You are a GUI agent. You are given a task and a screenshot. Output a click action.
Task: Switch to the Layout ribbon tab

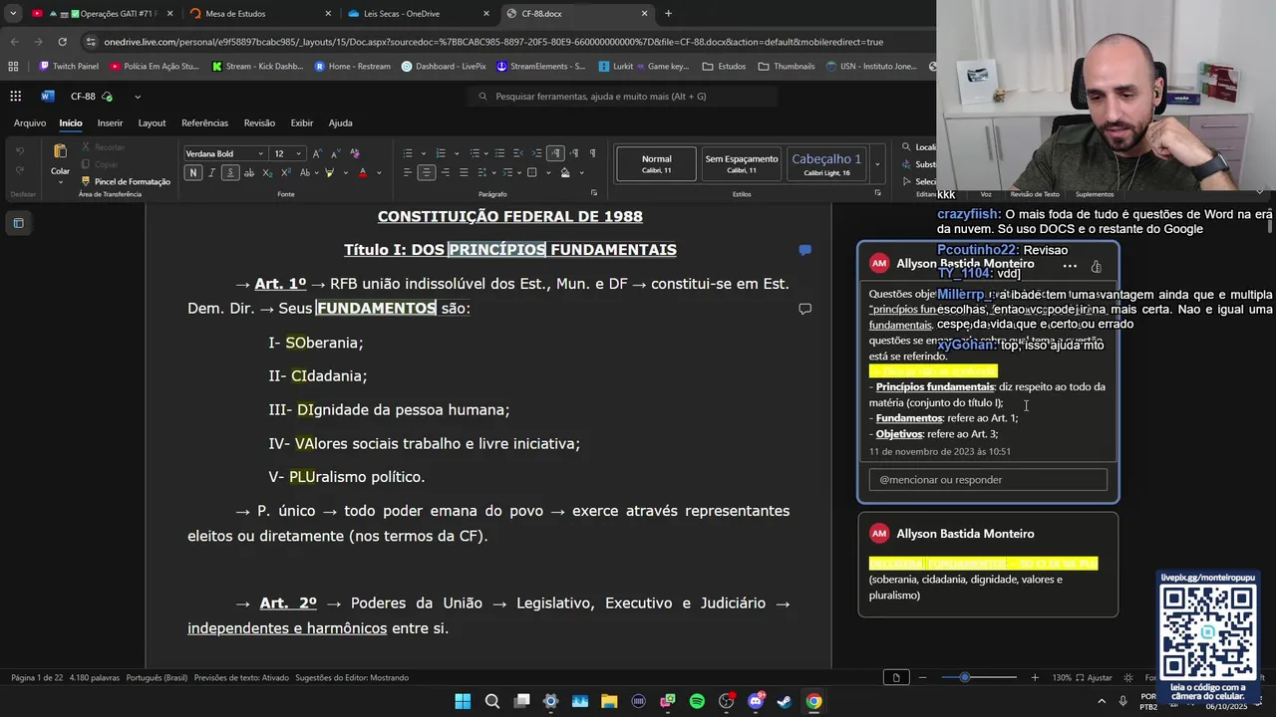152,122
